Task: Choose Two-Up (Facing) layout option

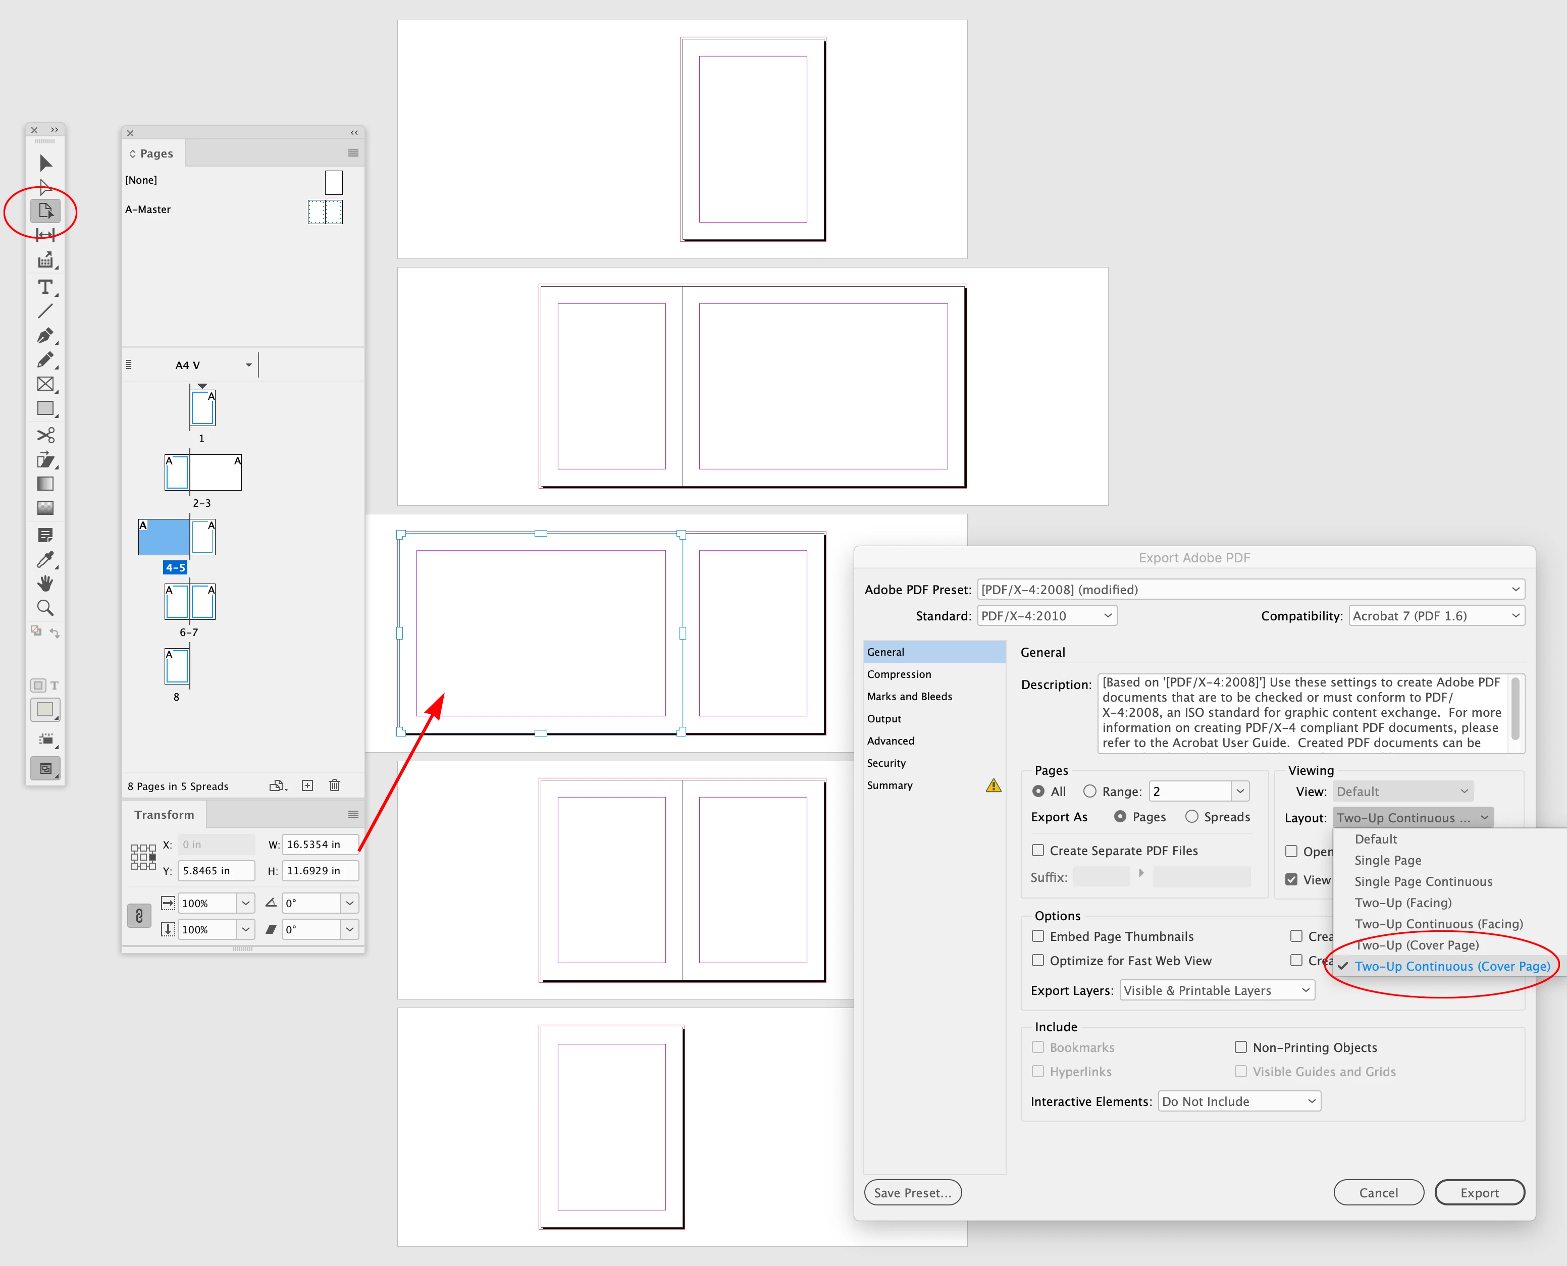Action: point(1402,903)
